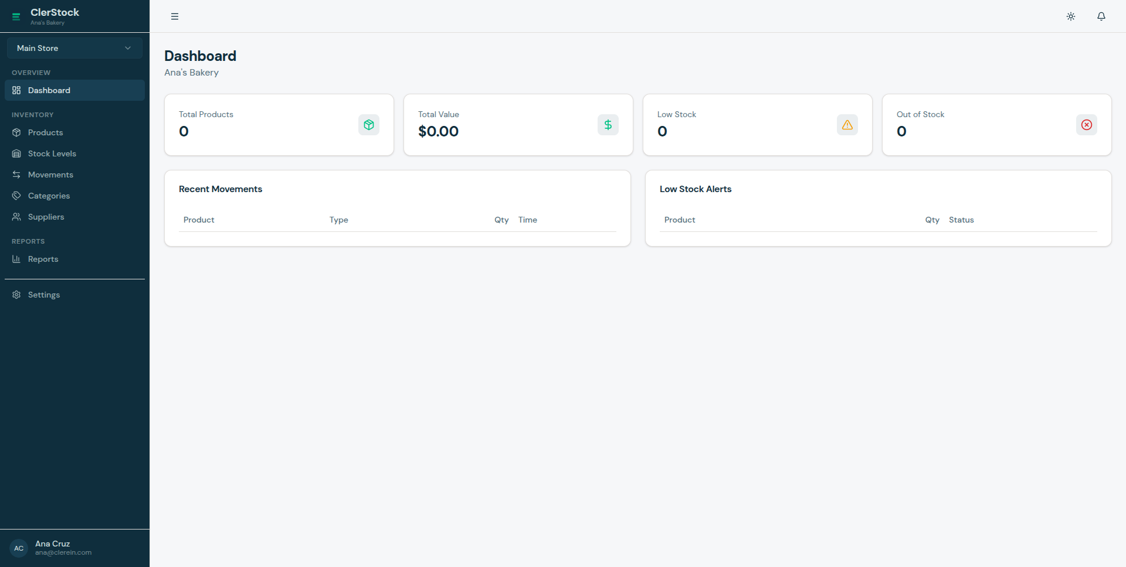1126x567 pixels.
Task: Select the Categories tag icon
Action: click(x=16, y=196)
